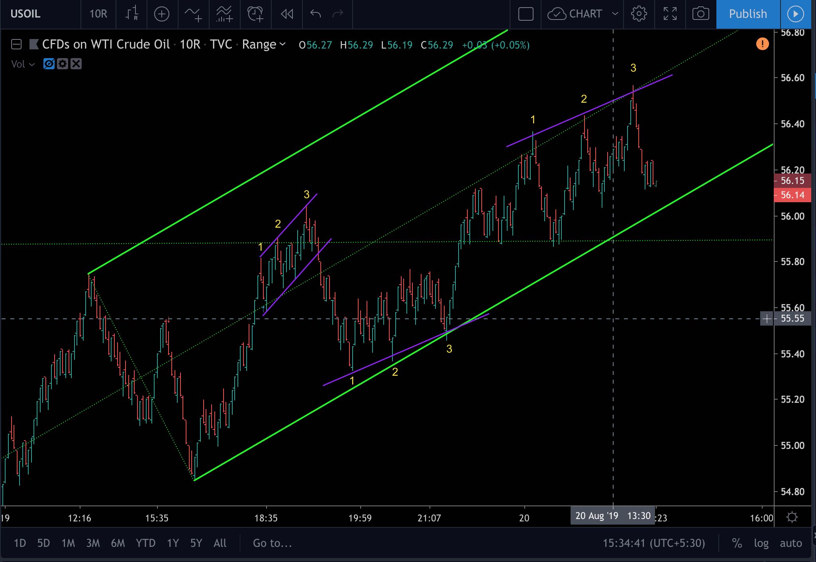This screenshot has height=562, width=816.
Task: Select the 5Y time range
Action: click(x=196, y=543)
